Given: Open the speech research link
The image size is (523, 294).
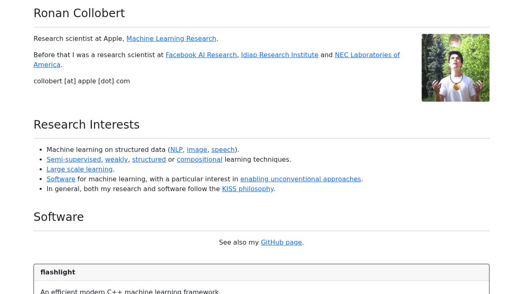Looking at the screenshot, I should (x=223, y=149).
